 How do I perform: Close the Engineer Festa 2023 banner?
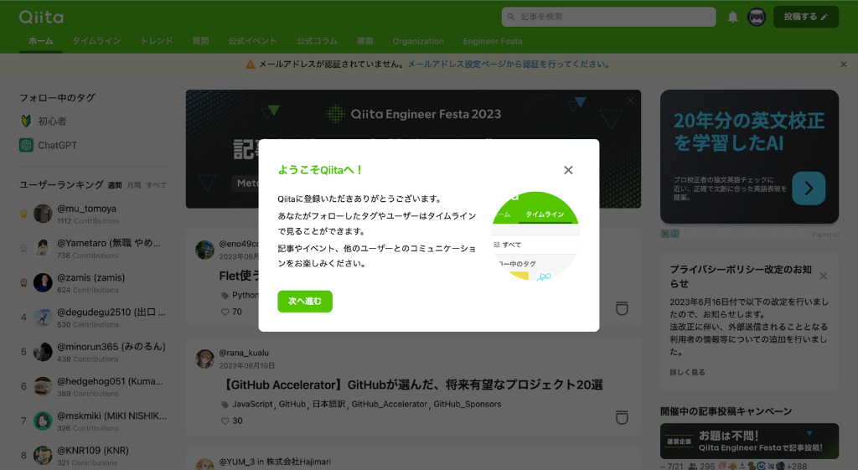click(x=630, y=101)
